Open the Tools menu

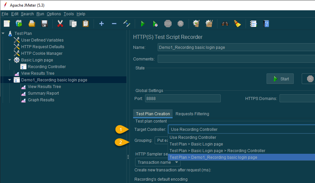click(x=69, y=14)
